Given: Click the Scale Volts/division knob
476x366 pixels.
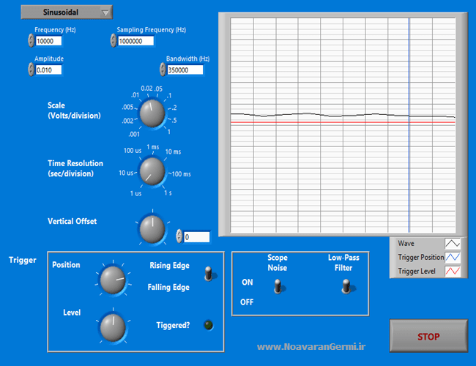Looking at the screenshot, I should (x=152, y=113).
